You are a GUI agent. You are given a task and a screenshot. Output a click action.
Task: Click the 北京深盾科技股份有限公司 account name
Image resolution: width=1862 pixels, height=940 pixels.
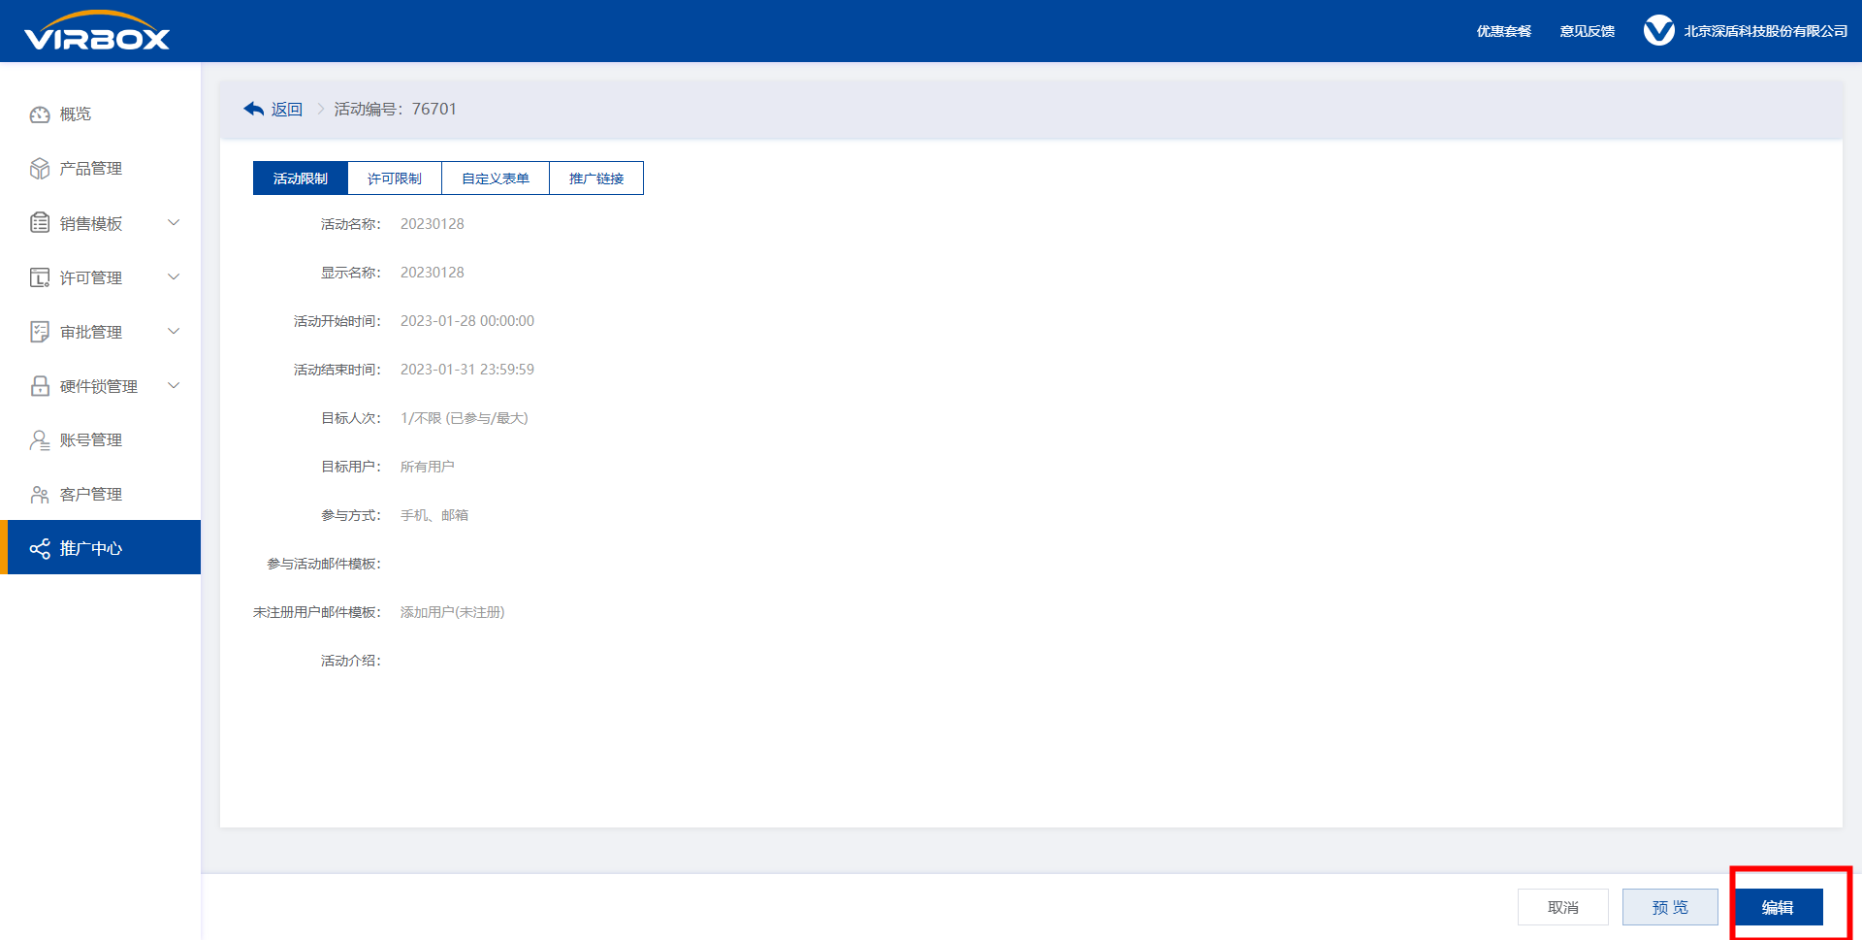coord(1766,31)
